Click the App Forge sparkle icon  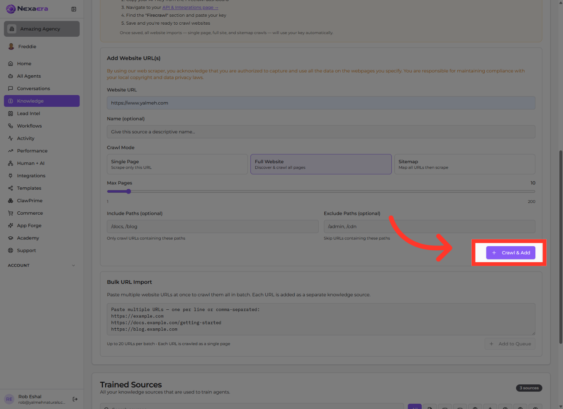click(x=11, y=226)
